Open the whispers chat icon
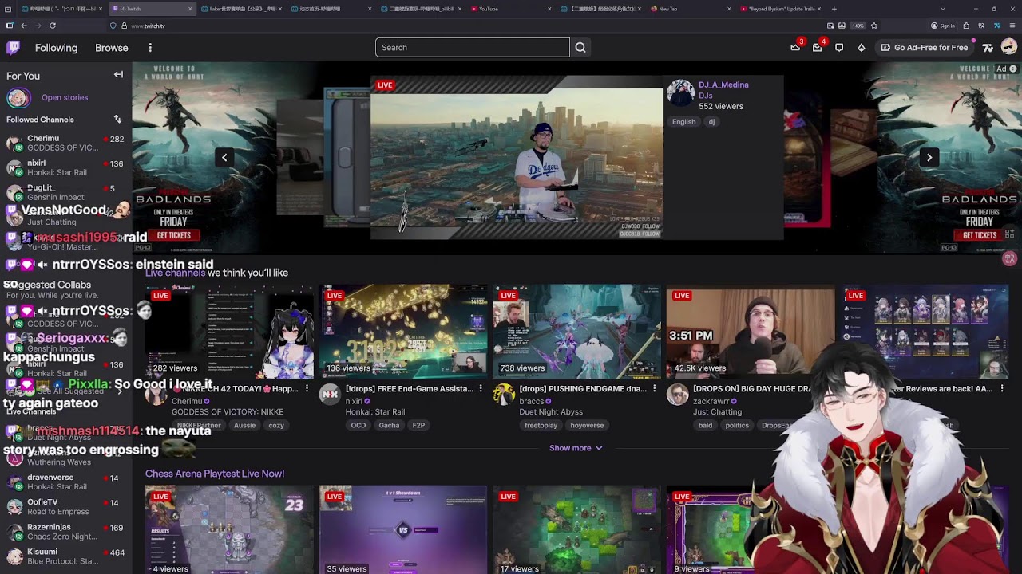This screenshot has width=1022, height=574. pyautogui.click(x=839, y=48)
